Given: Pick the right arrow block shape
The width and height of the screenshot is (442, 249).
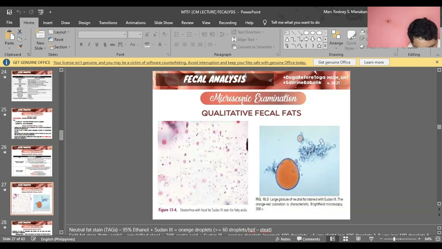Looking at the screenshot, I should [x=306, y=39].
